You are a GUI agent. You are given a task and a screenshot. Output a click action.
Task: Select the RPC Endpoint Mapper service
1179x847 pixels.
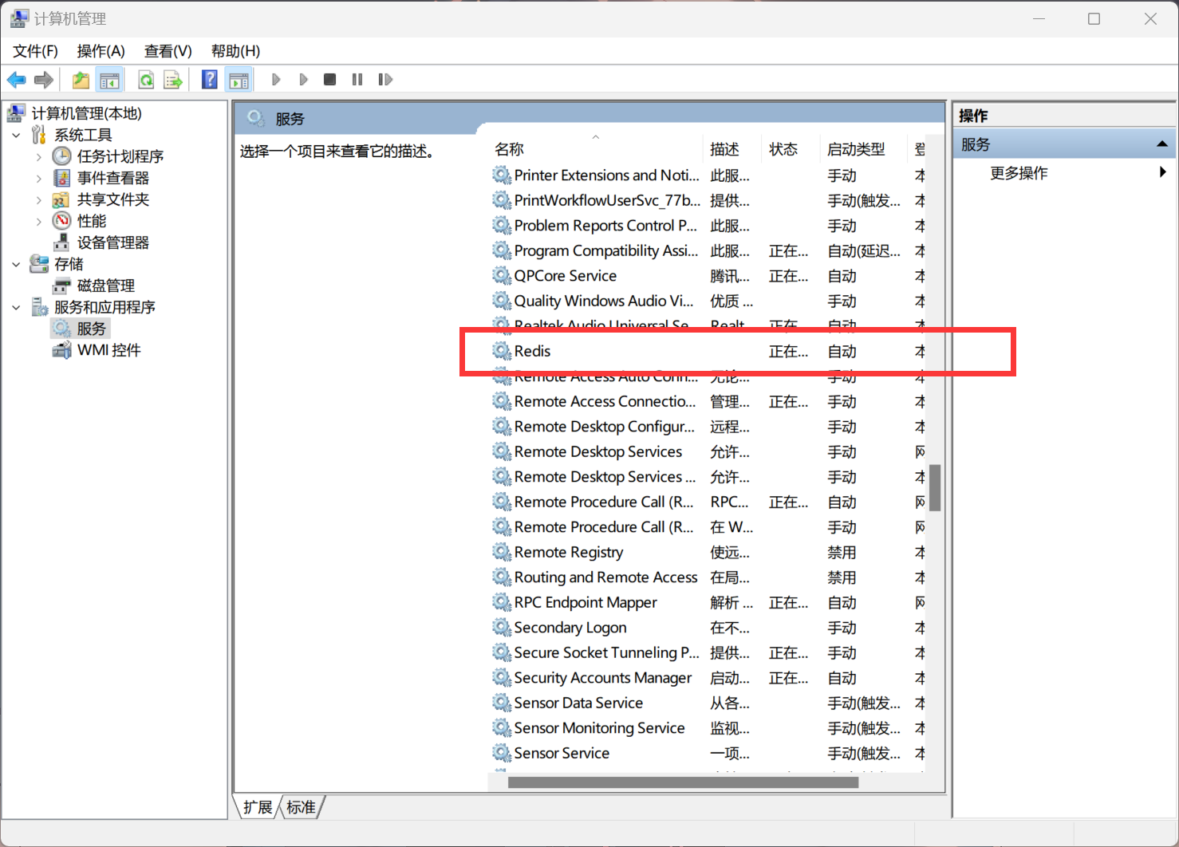707,602
